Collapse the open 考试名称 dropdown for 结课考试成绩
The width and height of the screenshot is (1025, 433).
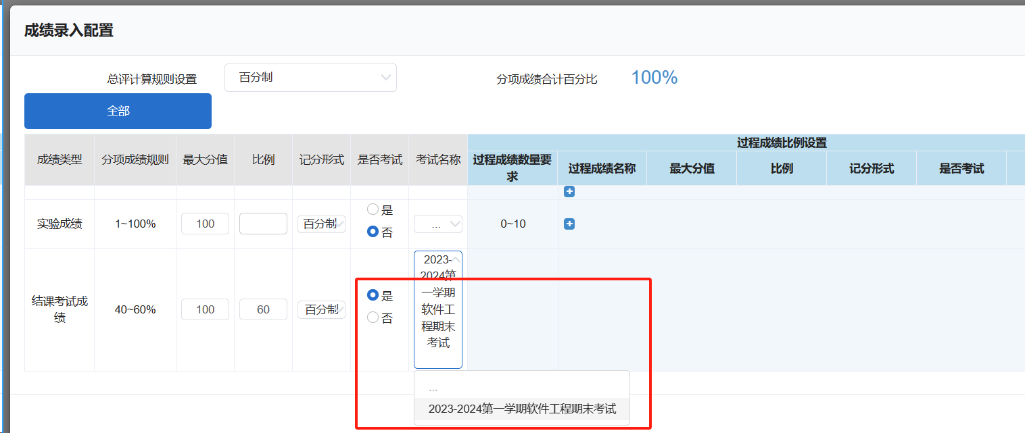tap(438, 309)
